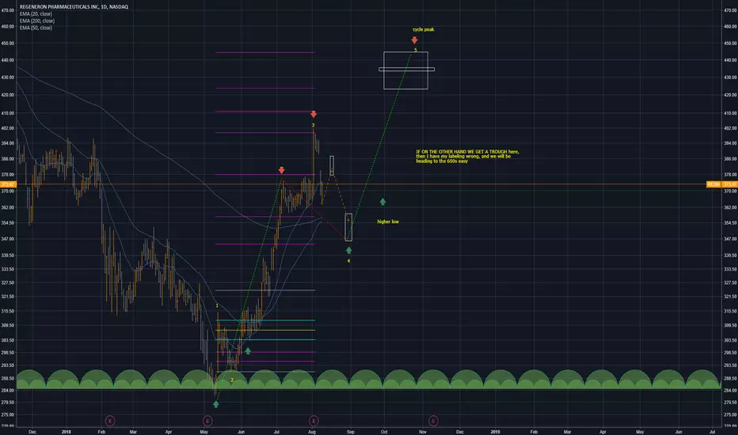
Task: Select the large target rectangle near 440
Action: tap(405, 70)
